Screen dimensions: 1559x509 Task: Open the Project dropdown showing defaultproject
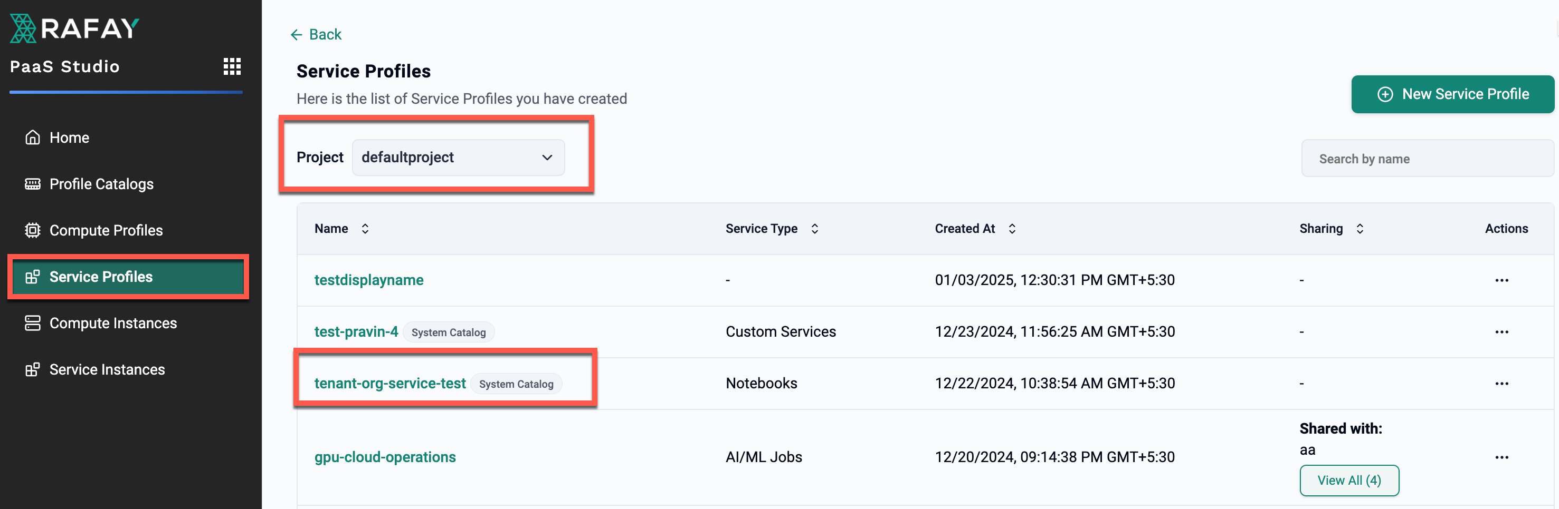tap(458, 158)
